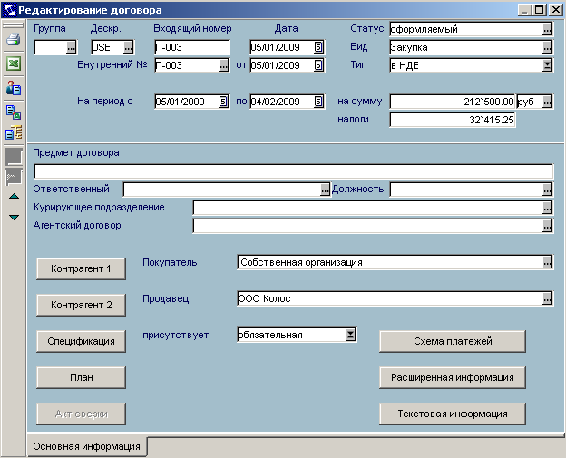Click the toolbar grip handle at top-left
This screenshot has width=566, height=458.
(14, 25)
